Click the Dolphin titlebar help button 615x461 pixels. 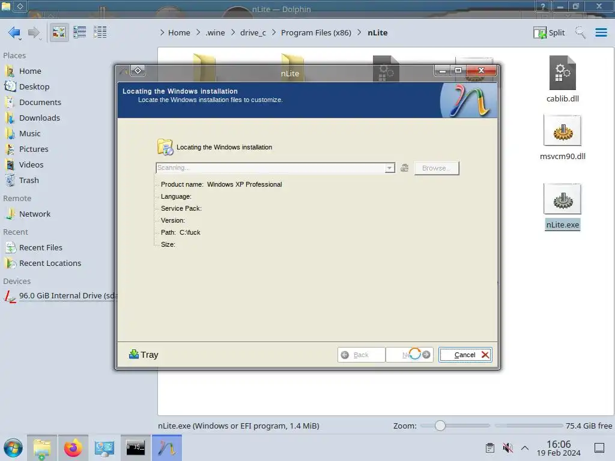[x=543, y=6]
